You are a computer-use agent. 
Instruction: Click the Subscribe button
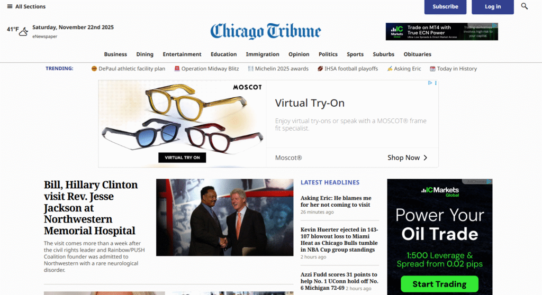coord(445,6)
